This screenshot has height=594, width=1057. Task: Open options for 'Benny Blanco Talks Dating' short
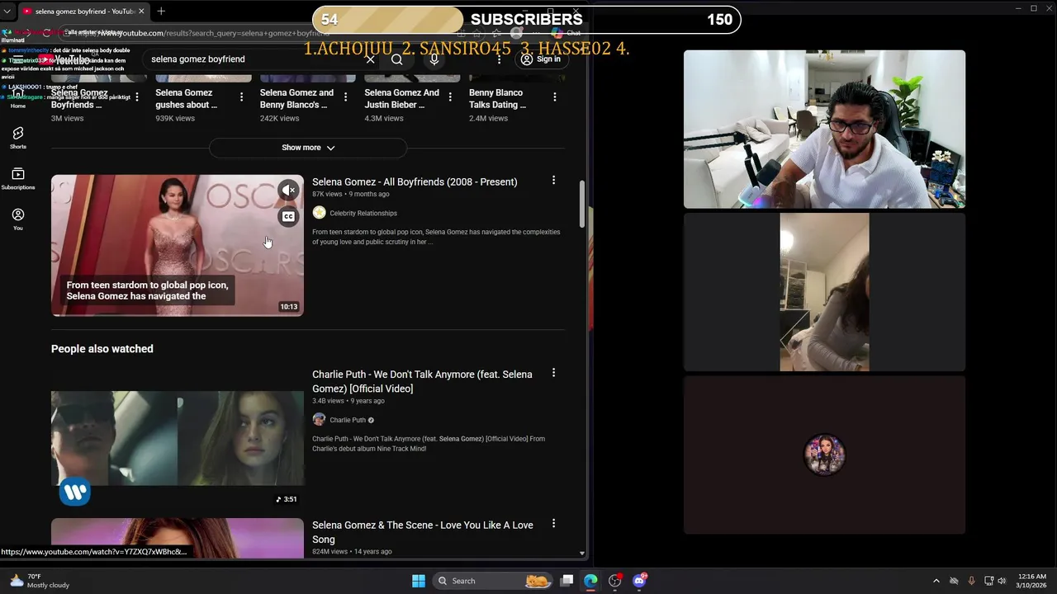tap(554, 97)
